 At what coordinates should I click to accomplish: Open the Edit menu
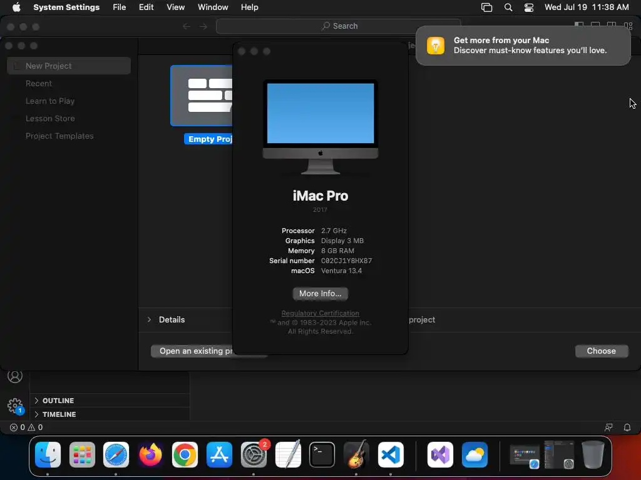coord(146,7)
